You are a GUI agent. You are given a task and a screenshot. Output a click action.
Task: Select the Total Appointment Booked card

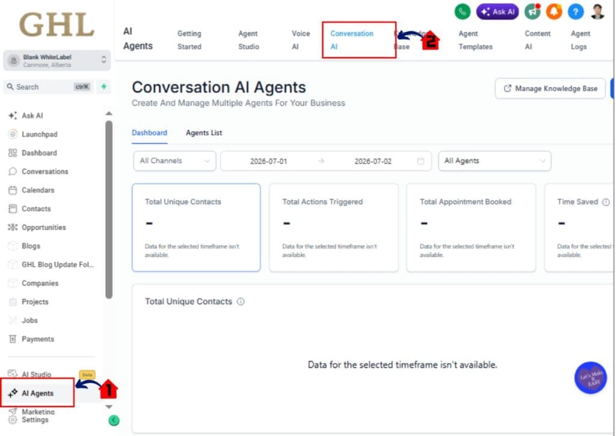(471, 228)
